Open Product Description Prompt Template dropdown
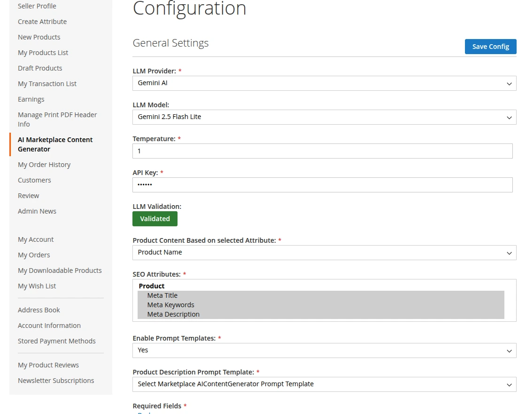526x414 pixels. click(x=325, y=384)
